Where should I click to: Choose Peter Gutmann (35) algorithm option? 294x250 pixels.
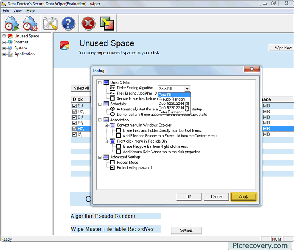tap(174, 112)
